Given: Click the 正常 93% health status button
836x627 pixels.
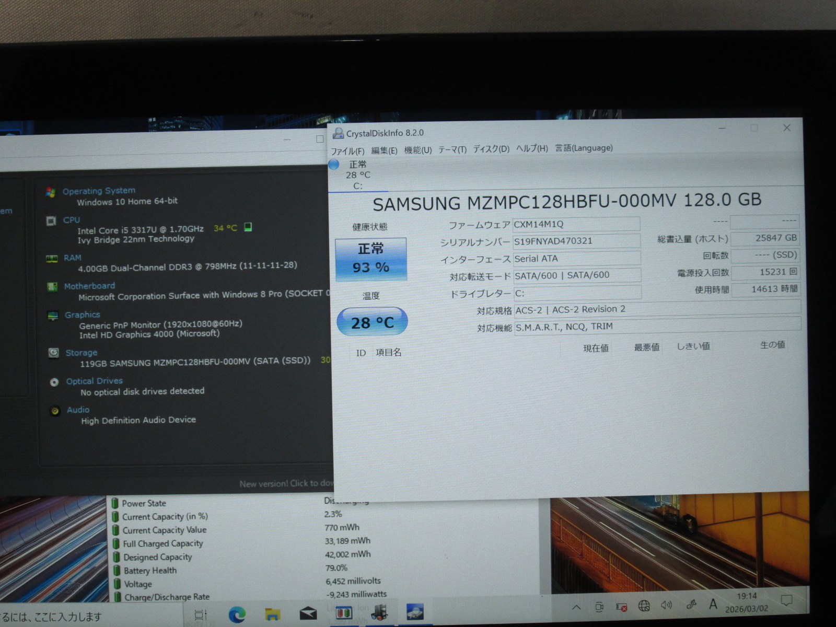Looking at the screenshot, I should pyautogui.click(x=370, y=259).
